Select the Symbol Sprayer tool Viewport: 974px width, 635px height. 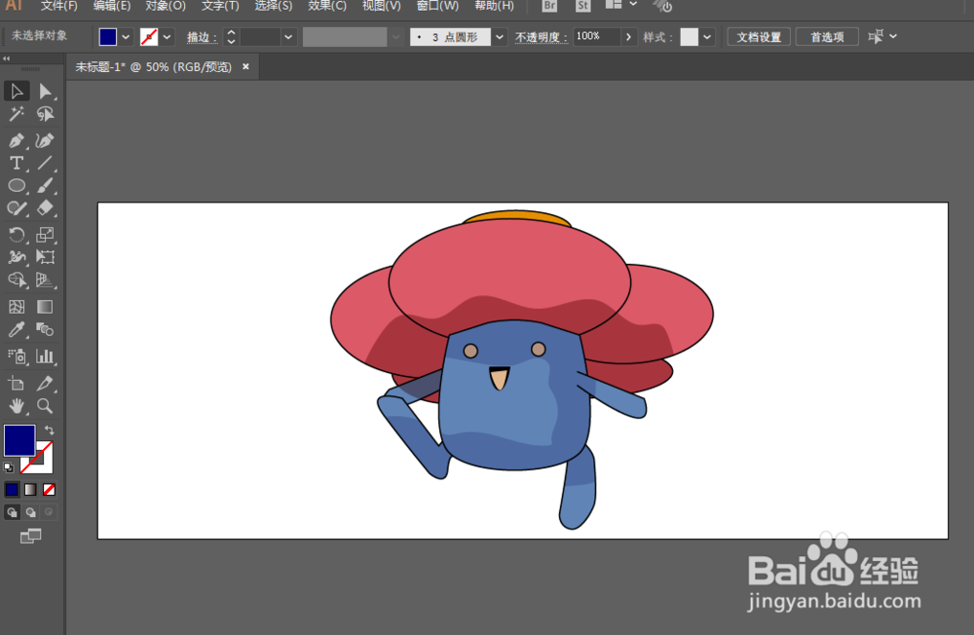[x=17, y=356]
